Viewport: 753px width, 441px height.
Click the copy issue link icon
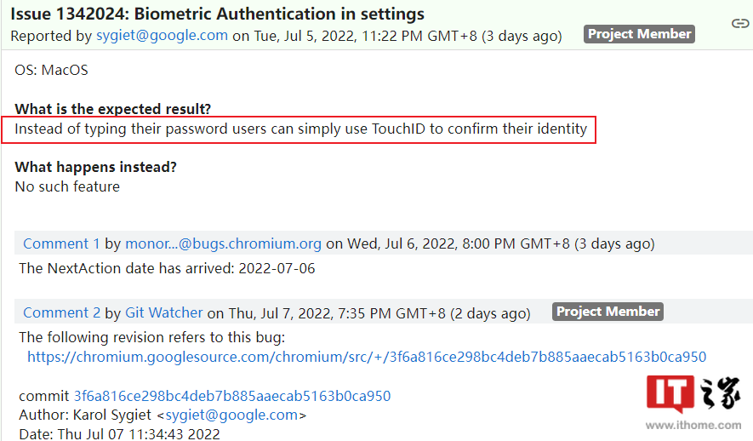(740, 23)
